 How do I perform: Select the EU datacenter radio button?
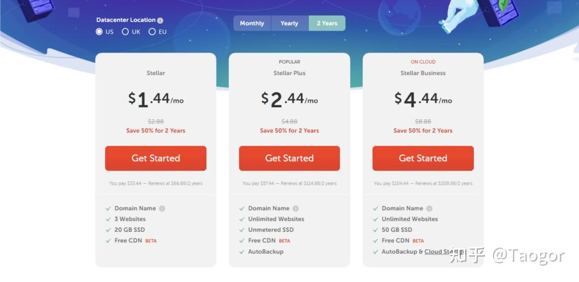[x=152, y=32]
